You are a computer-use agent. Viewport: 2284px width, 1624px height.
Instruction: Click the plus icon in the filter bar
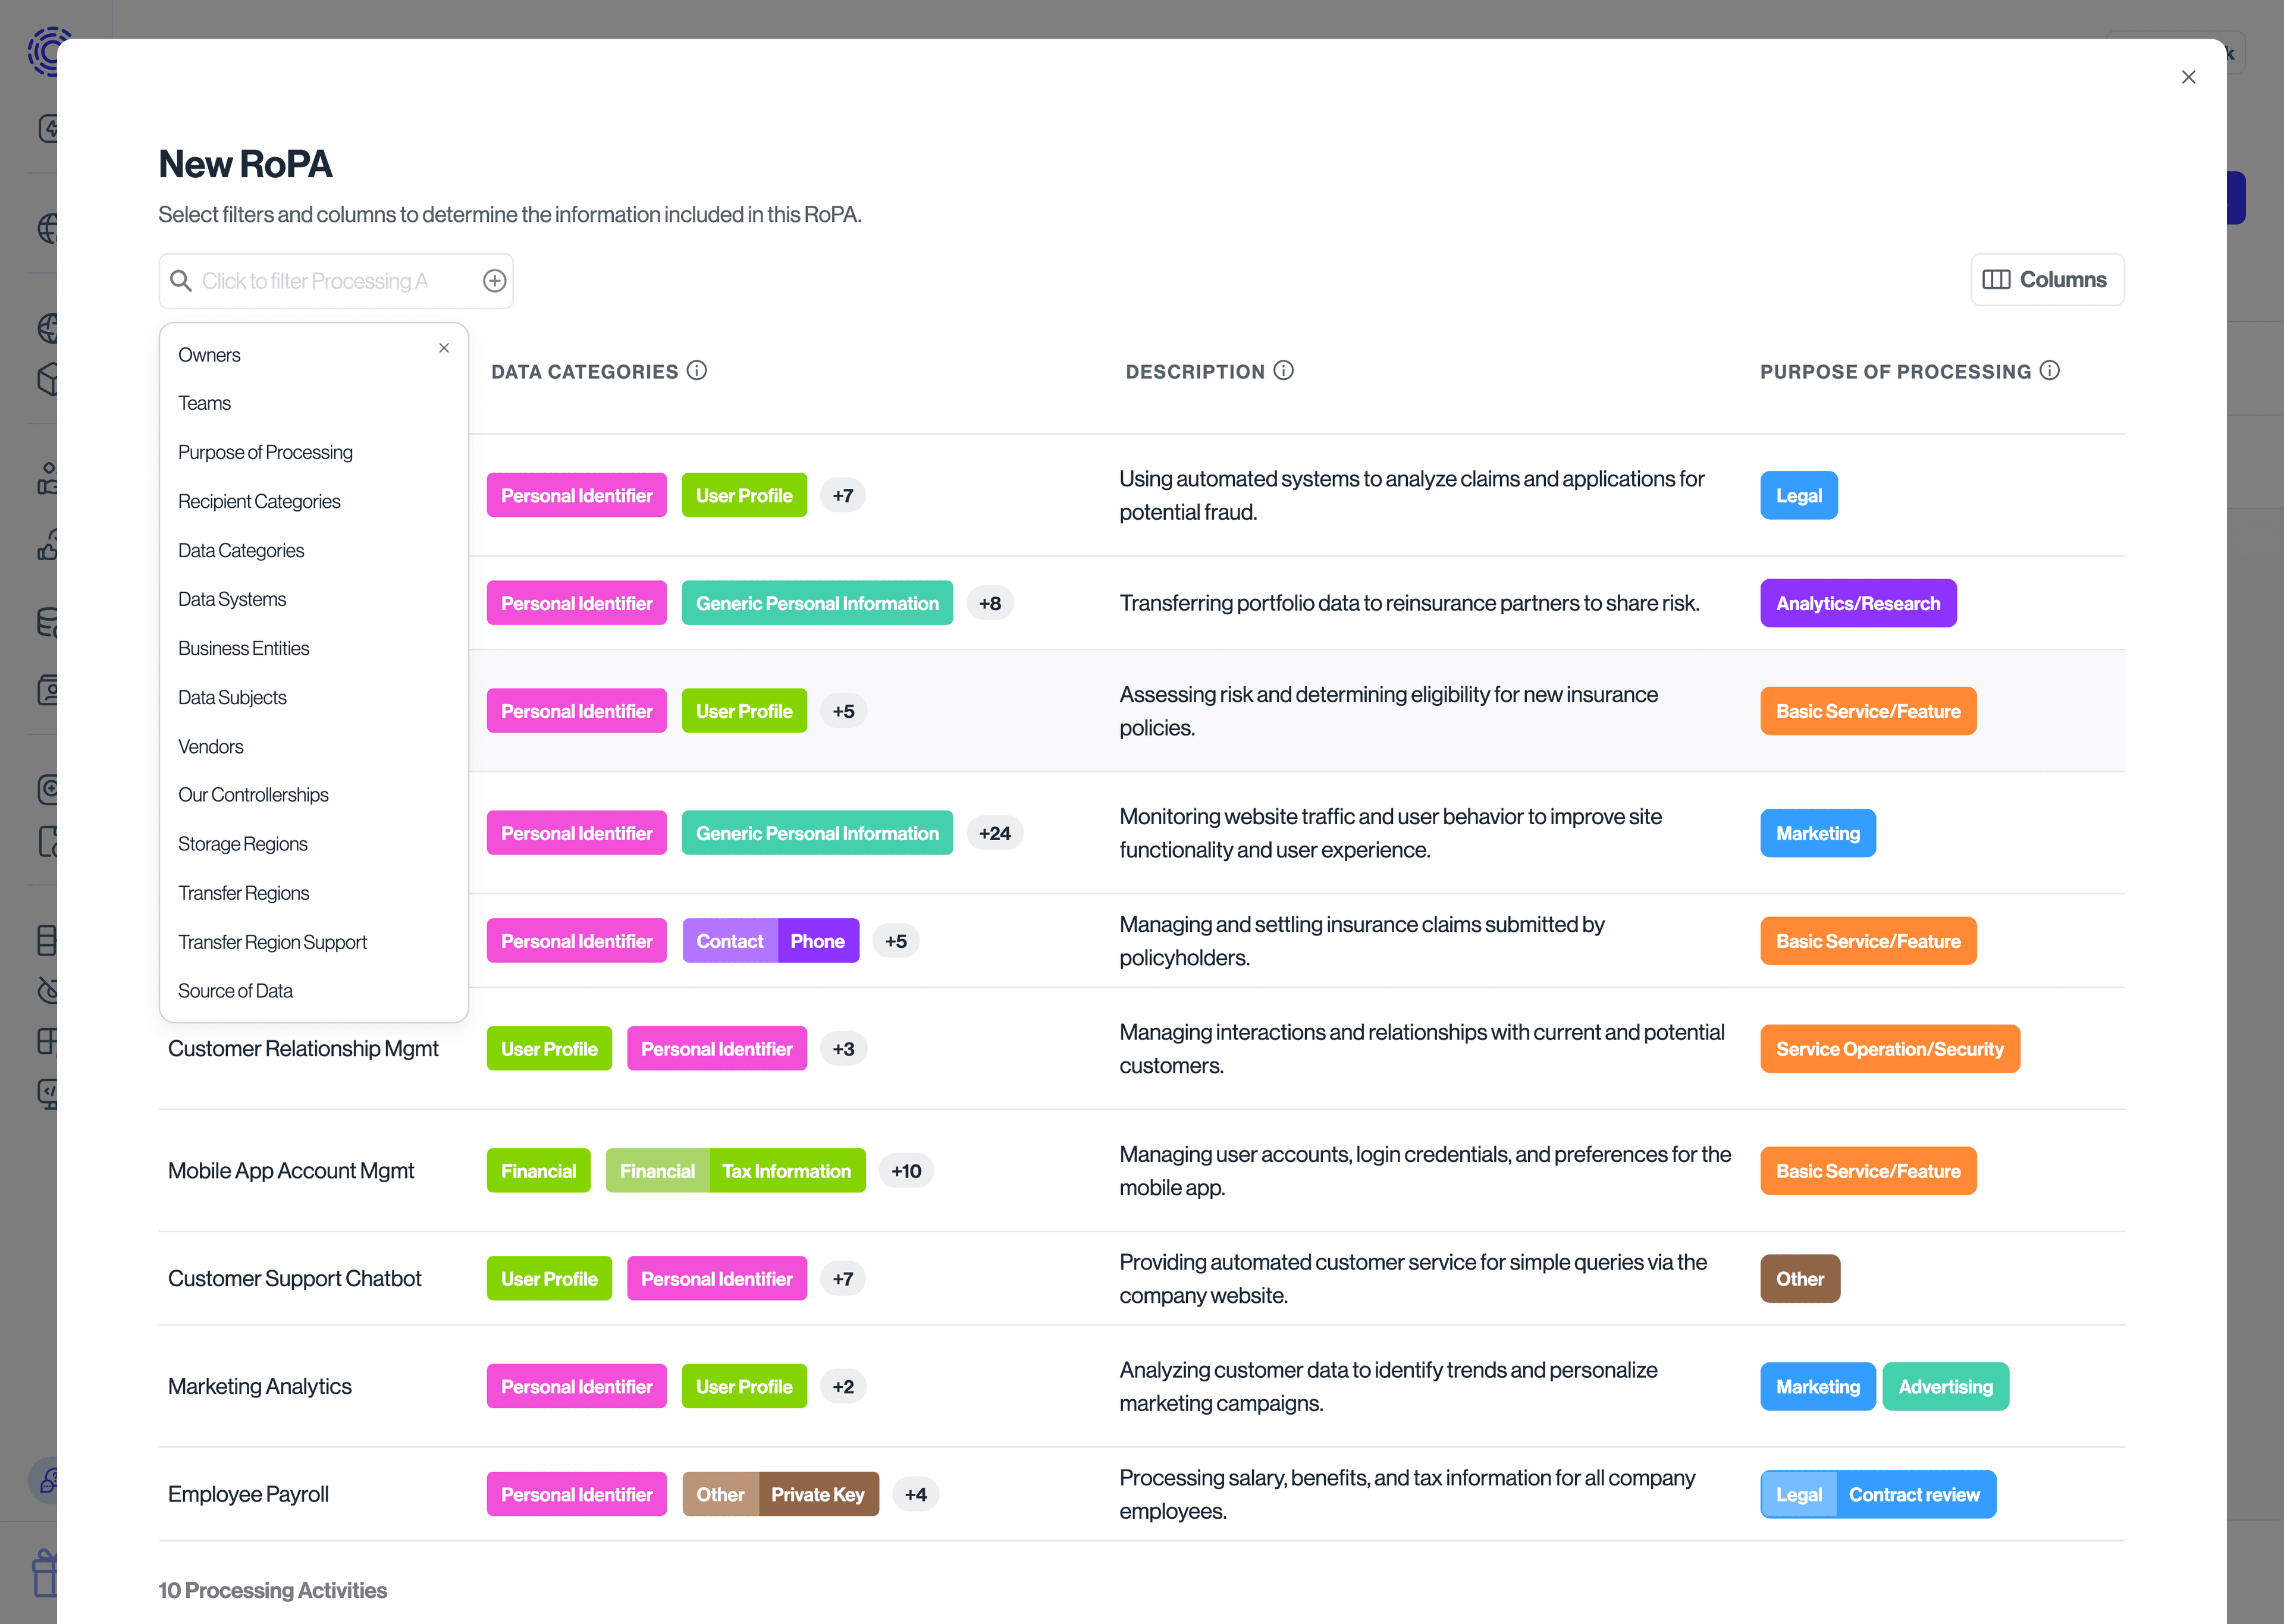point(495,280)
